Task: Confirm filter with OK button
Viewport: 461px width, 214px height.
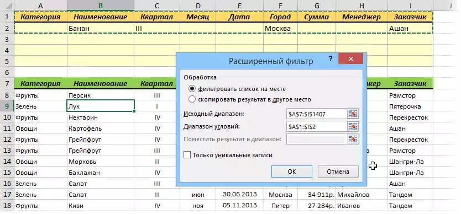Action: pos(292,172)
